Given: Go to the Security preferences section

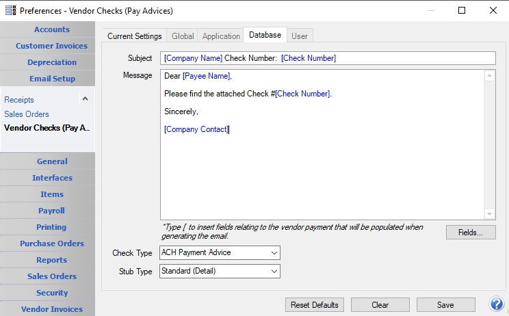Looking at the screenshot, I should coord(51,293).
